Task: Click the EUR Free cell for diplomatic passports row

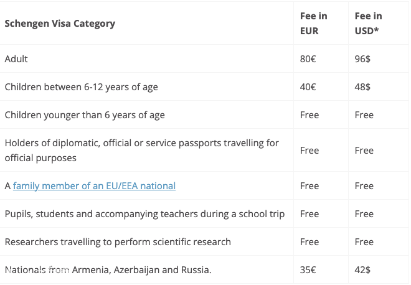Action: 309,151
